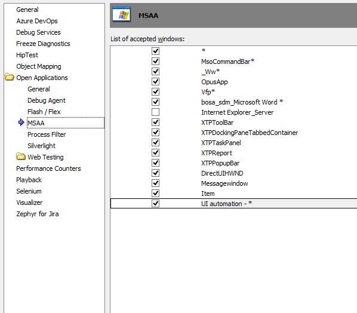Toggle the _Ww* checkbox
357x313 pixels.
pyautogui.click(x=155, y=71)
